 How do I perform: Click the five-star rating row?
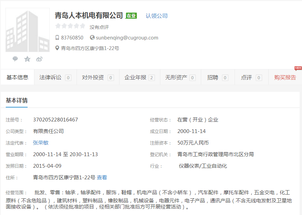tap(70, 26)
